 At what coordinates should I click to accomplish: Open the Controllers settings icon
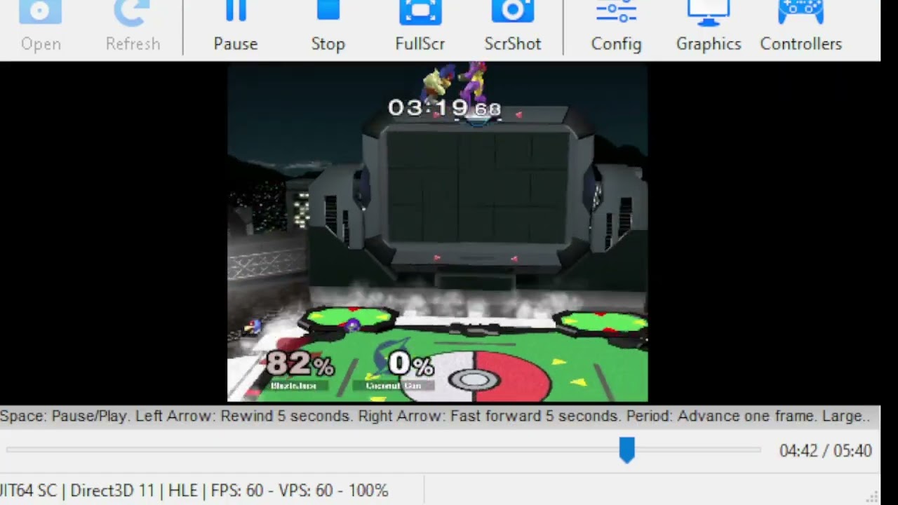pos(800,27)
